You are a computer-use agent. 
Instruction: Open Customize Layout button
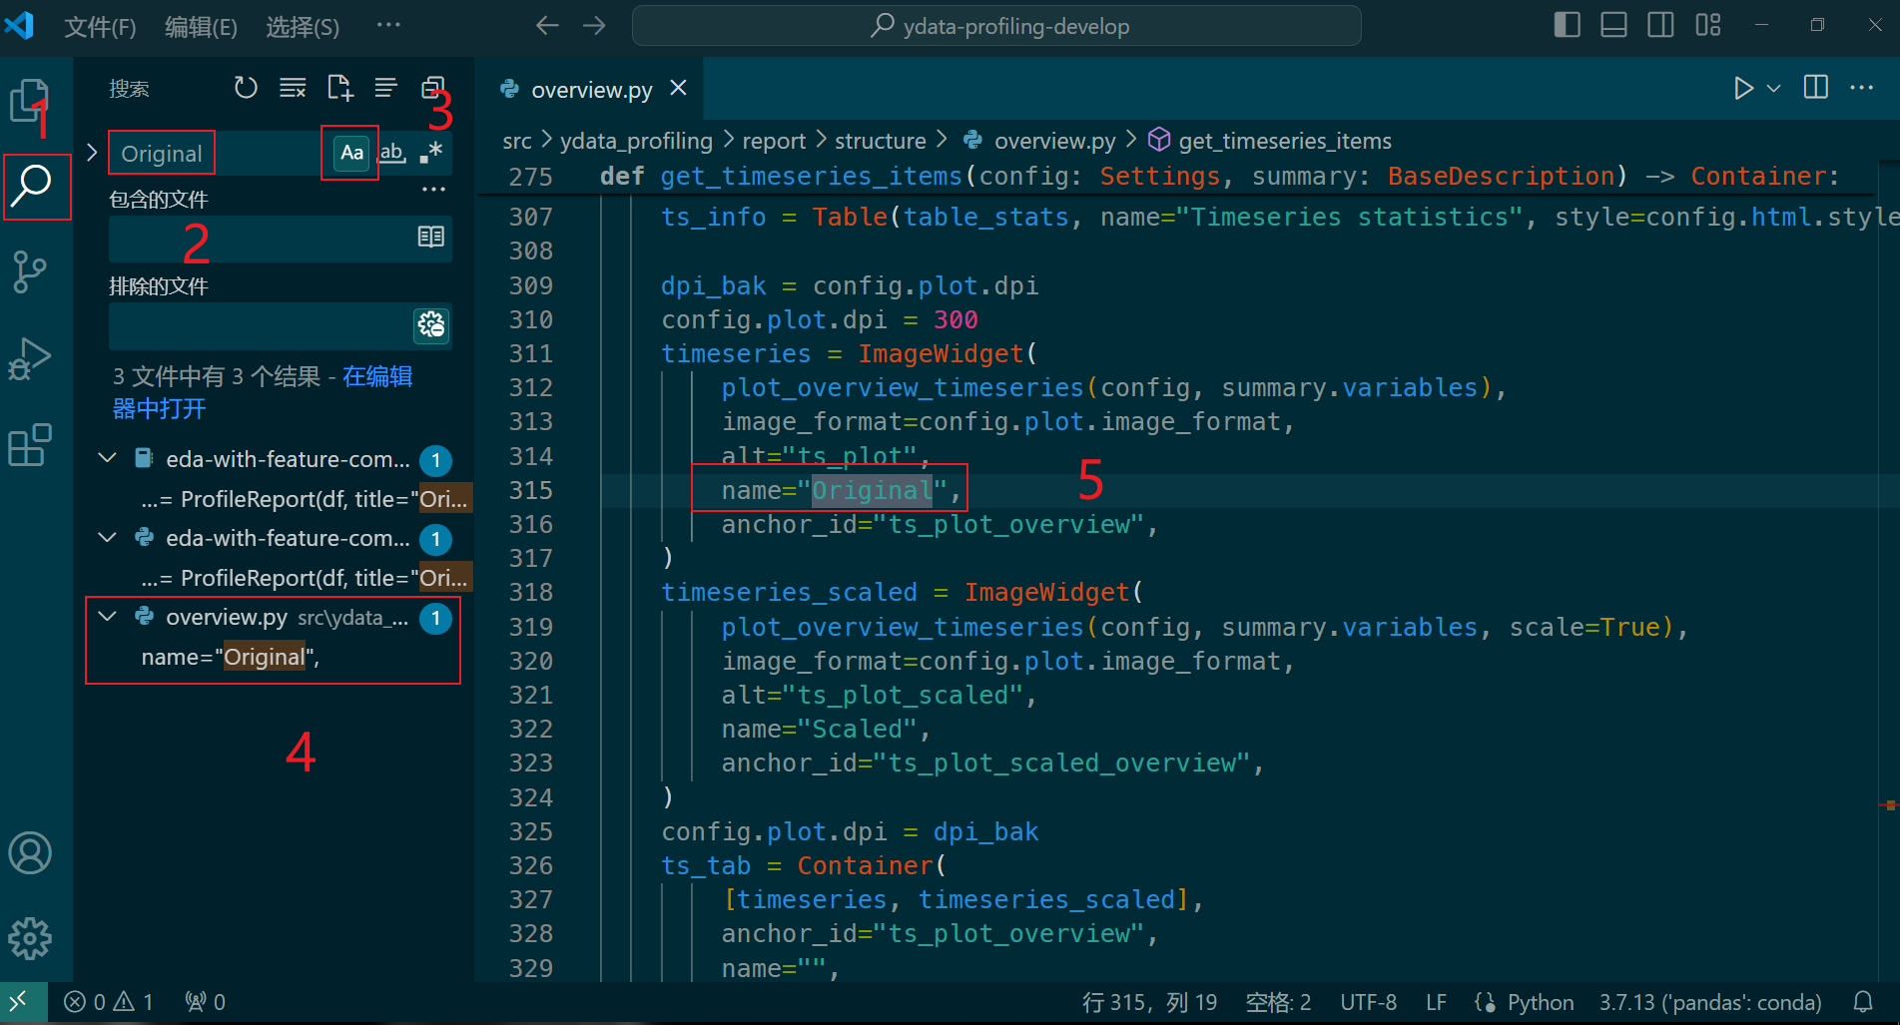coord(1708,25)
